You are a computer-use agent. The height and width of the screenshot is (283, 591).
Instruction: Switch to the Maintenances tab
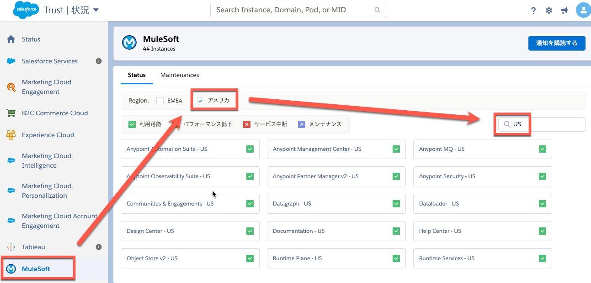click(180, 75)
